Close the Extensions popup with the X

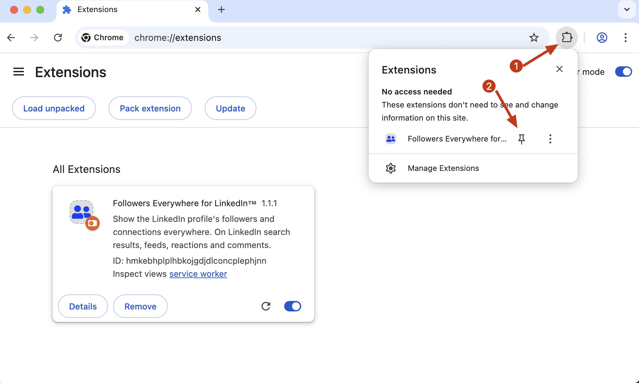pyautogui.click(x=559, y=69)
